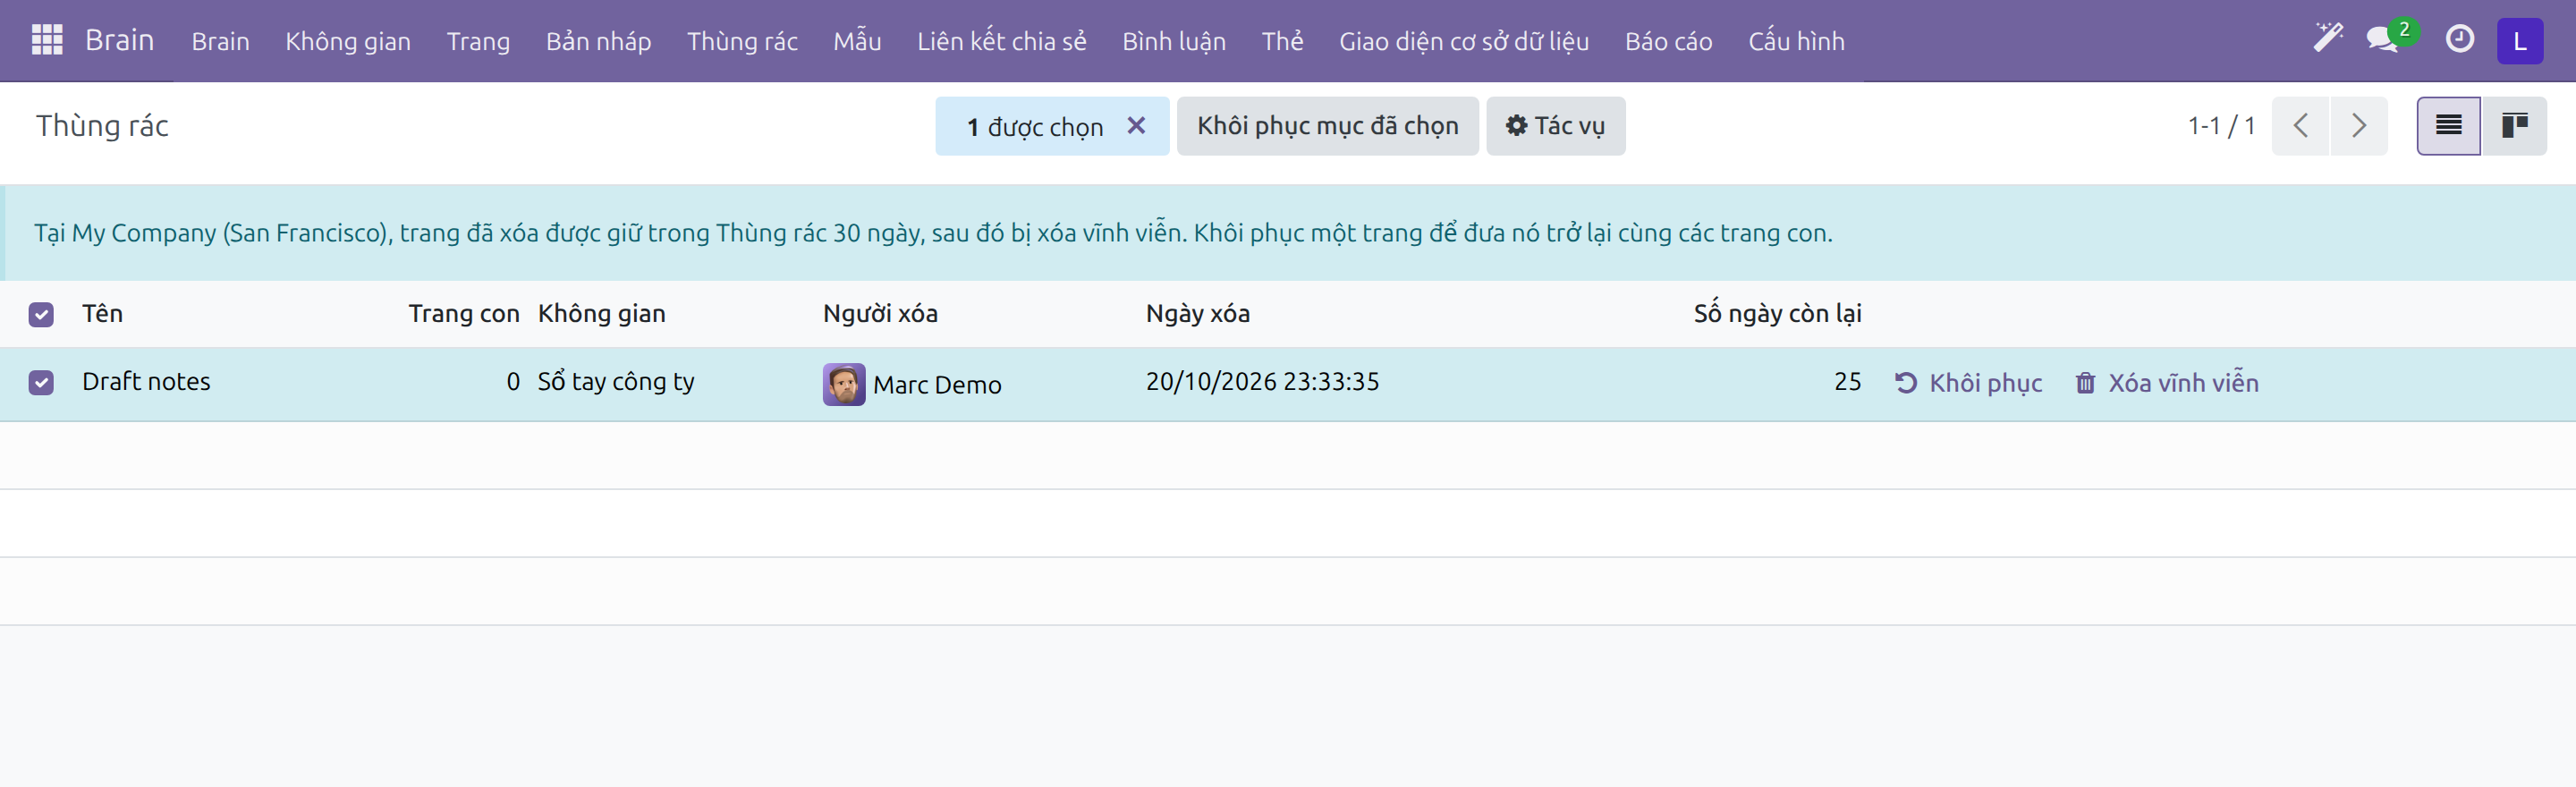Clear the selection with the X icon
Image resolution: width=2576 pixels, height=787 pixels.
[1136, 125]
